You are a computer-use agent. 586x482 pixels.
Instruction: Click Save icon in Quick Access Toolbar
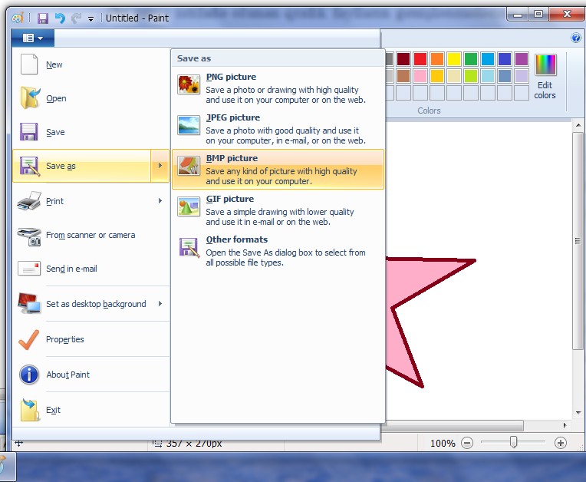click(x=43, y=18)
